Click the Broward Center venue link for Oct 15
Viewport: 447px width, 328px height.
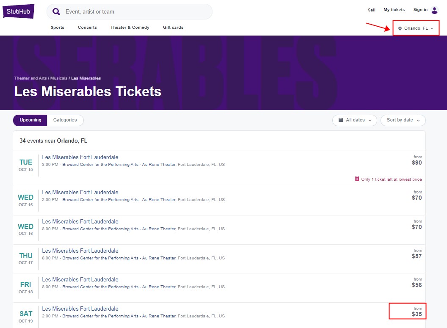click(119, 165)
